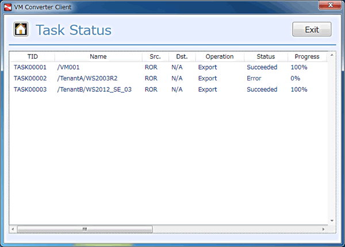
Task: Click the horizontal scrollbar right arrow
Action: tap(323, 229)
